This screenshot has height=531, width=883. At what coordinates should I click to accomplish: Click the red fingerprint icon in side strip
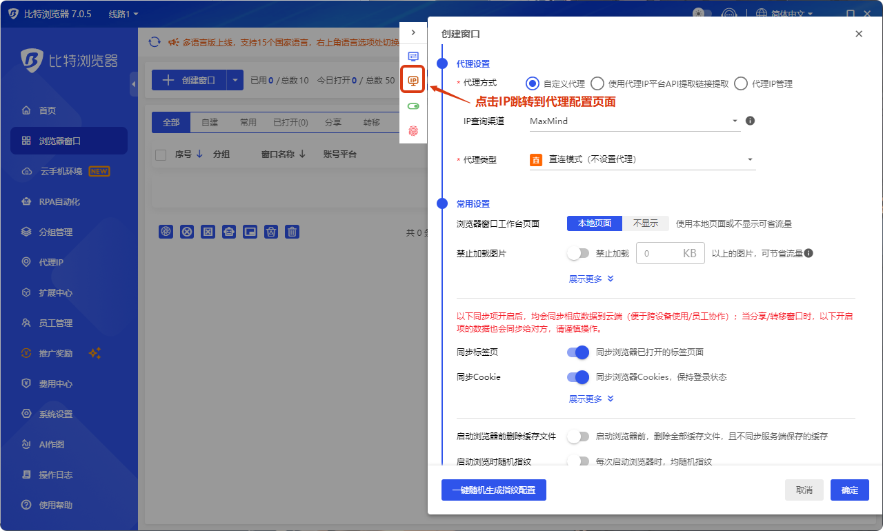click(x=413, y=130)
